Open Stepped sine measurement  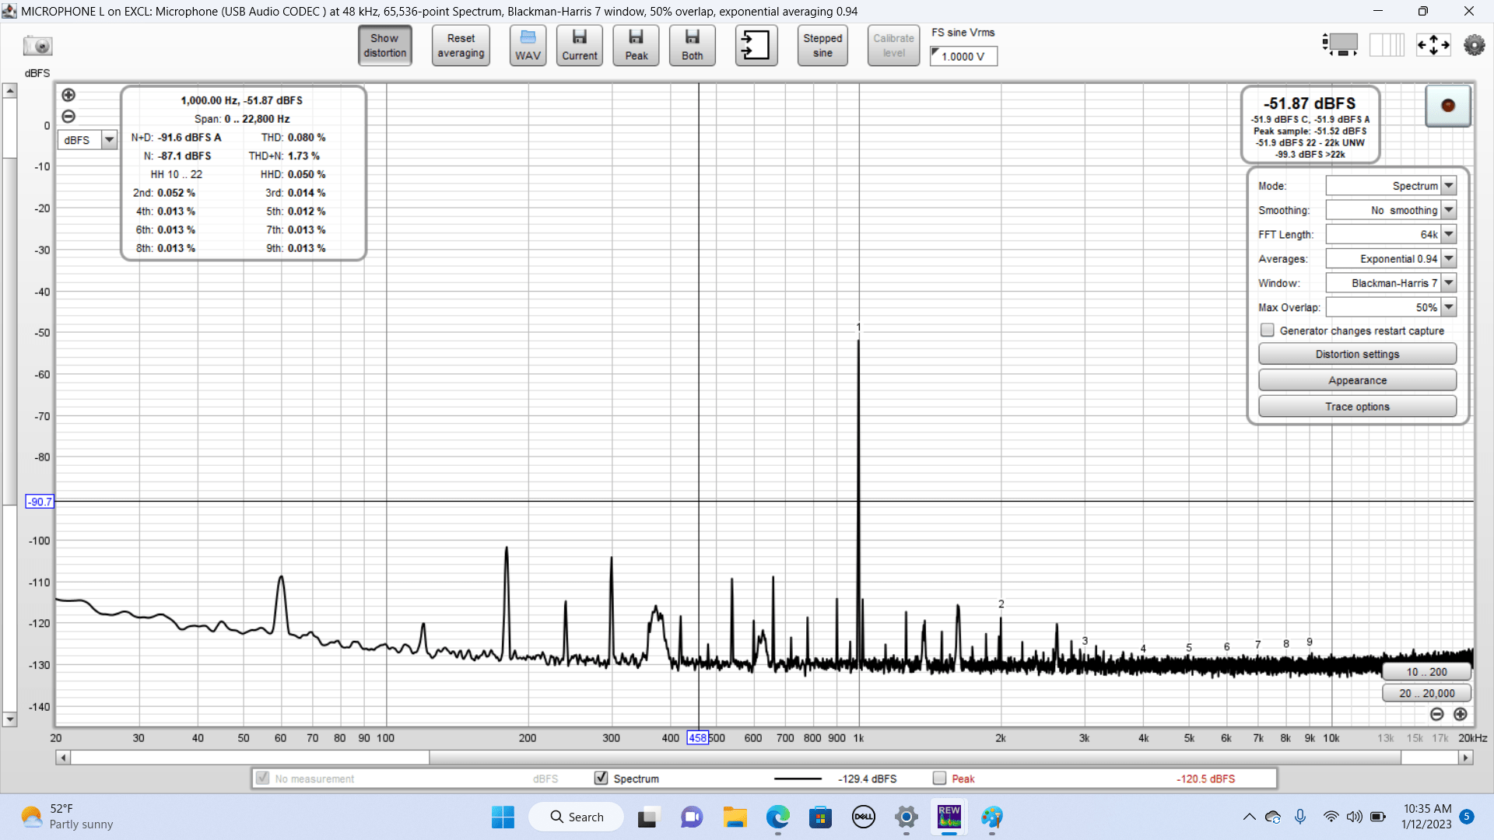pos(822,46)
